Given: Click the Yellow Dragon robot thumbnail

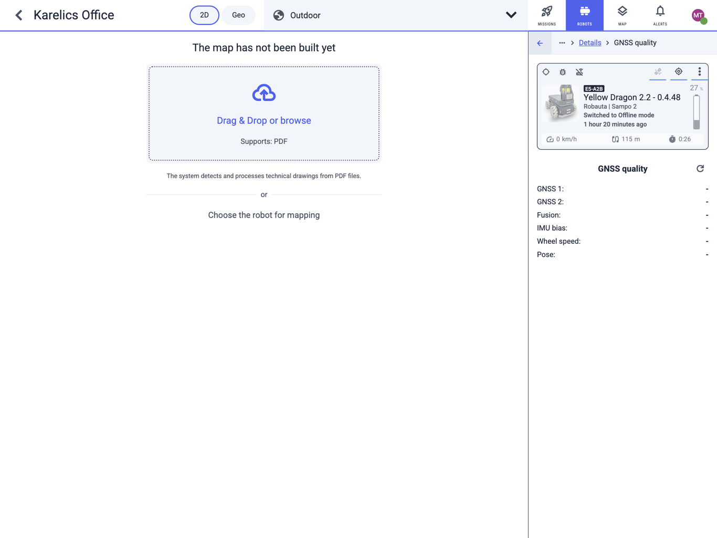Looking at the screenshot, I should click(x=561, y=104).
